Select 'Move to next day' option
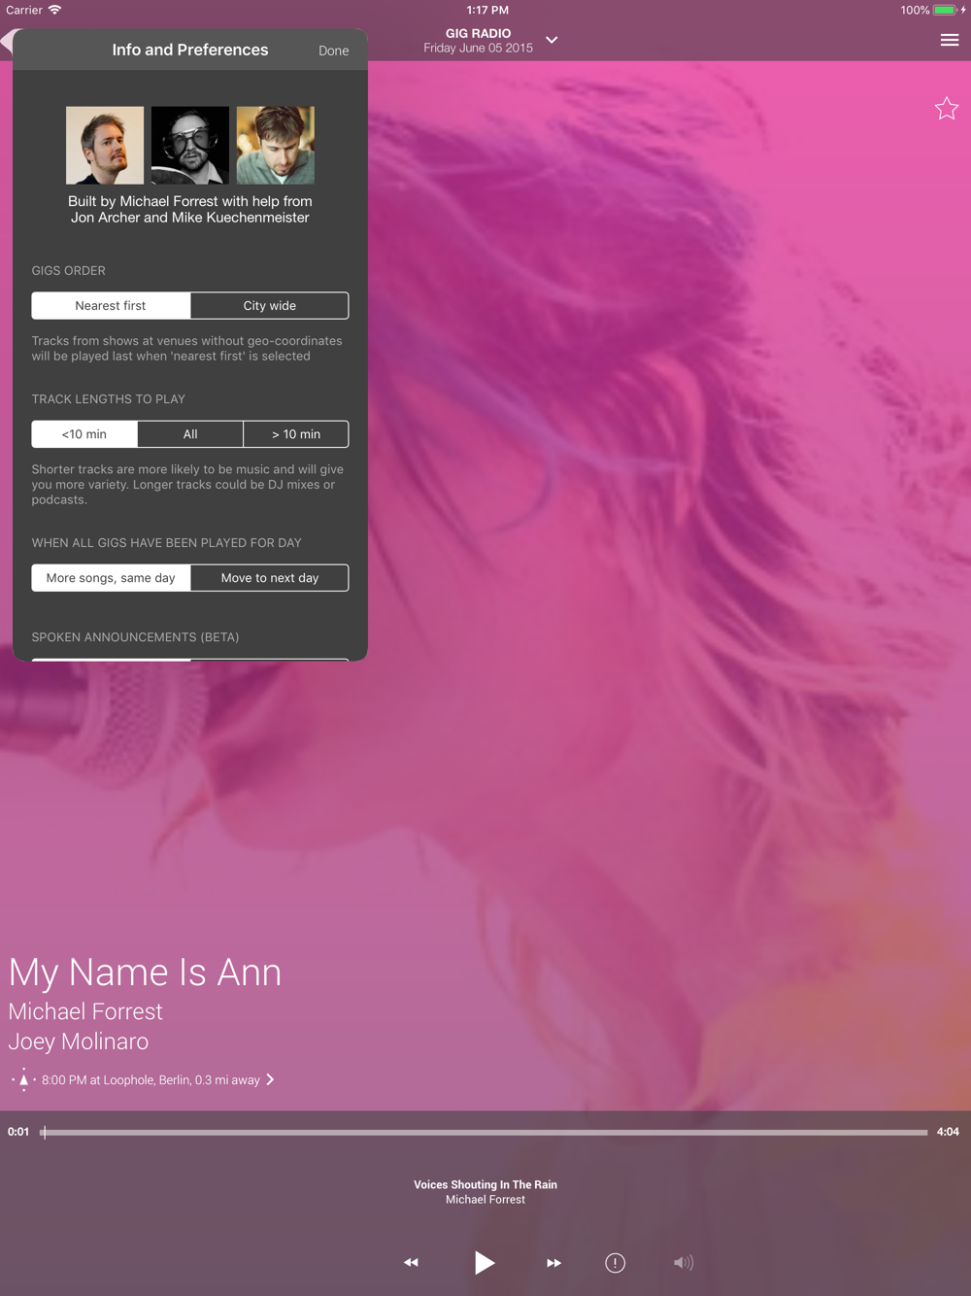The height and width of the screenshot is (1296, 971). coord(270,577)
